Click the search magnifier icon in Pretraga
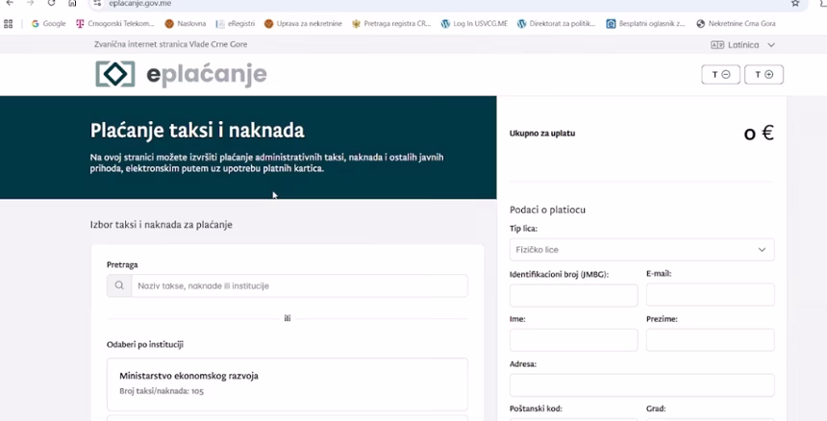Screen dimensions: 827x421 pos(119,285)
